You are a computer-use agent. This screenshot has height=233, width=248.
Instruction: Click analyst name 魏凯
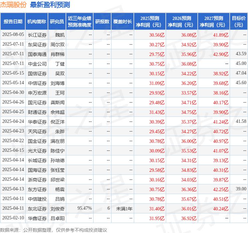pyautogui.click(x=60, y=35)
